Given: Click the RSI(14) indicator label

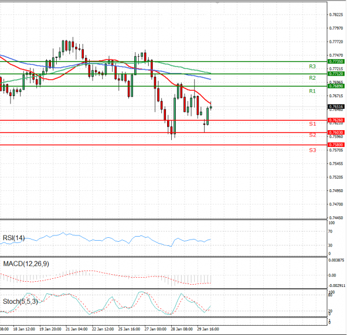Looking at the screenshot, I should point(14,237).
